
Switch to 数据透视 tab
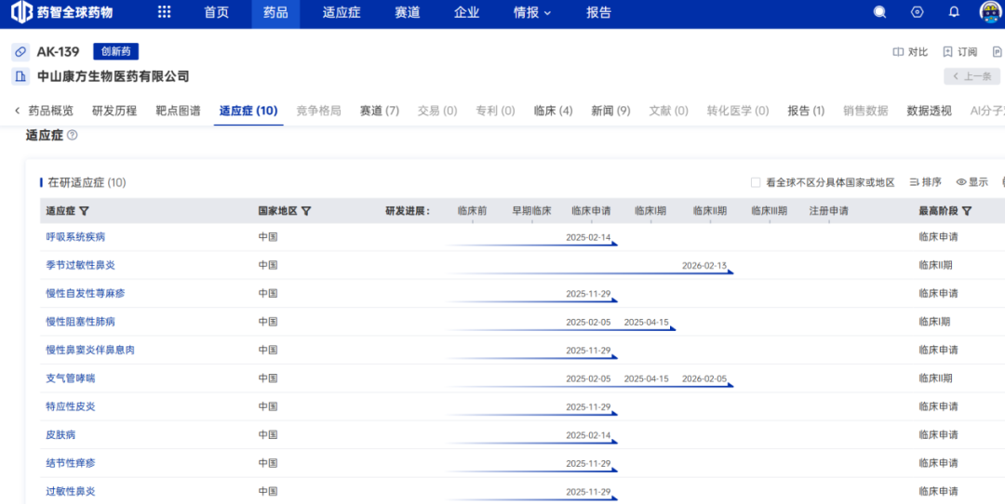point(930,111)
